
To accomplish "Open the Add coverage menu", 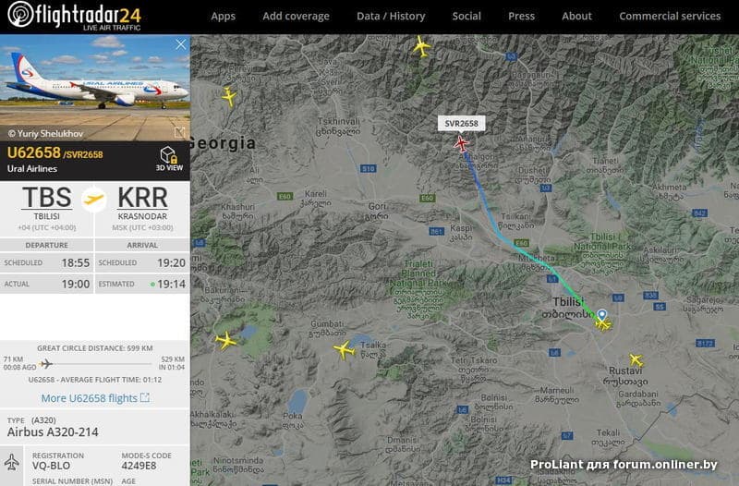I will point(296,16).
